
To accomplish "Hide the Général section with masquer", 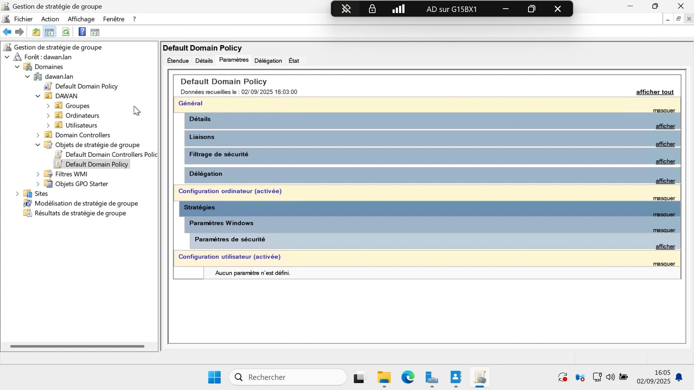I will coord(664,110).
